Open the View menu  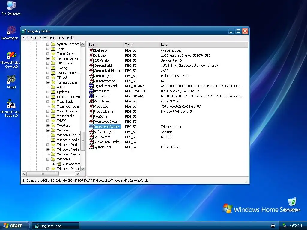(x=43, y=38)
